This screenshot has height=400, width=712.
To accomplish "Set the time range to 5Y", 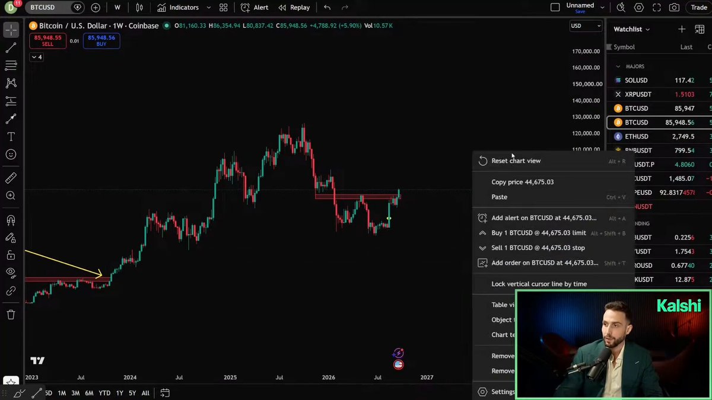I will click(132, 393).
